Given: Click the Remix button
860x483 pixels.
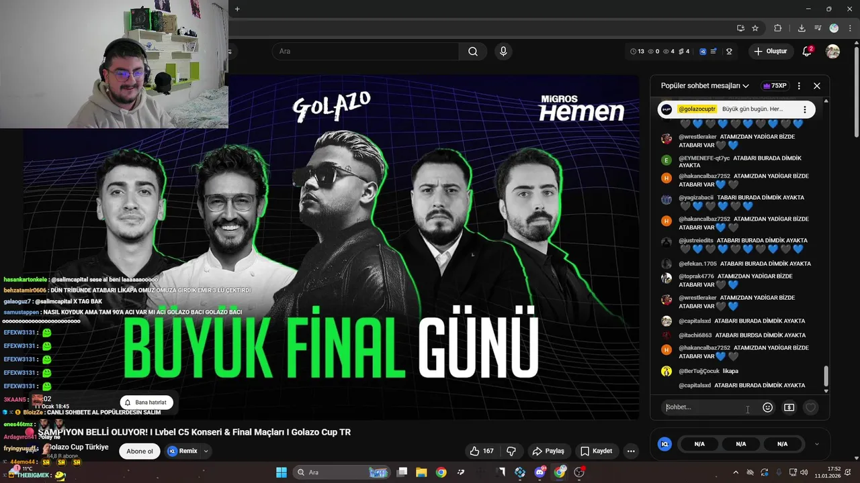Looking at the screenshot, I should coord(182,451).
